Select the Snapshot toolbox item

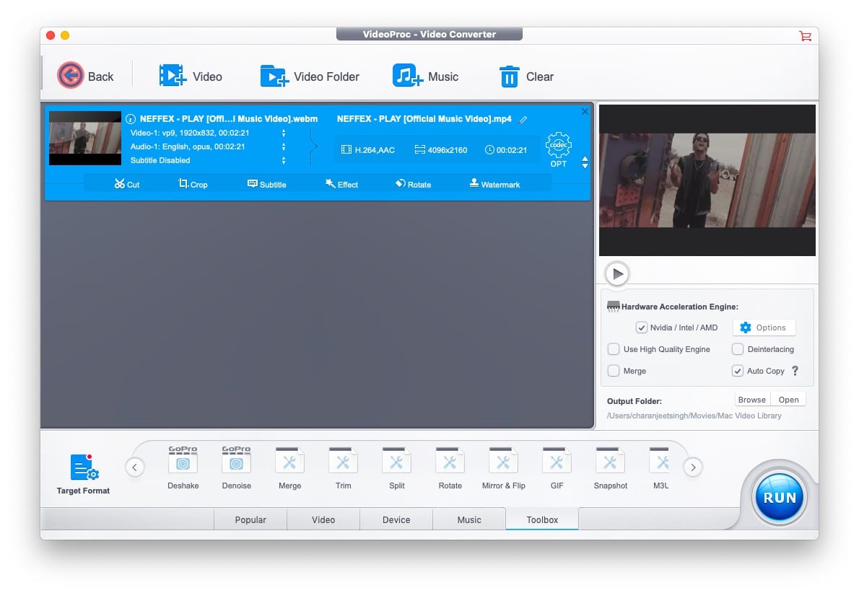(x=610, y=467)
